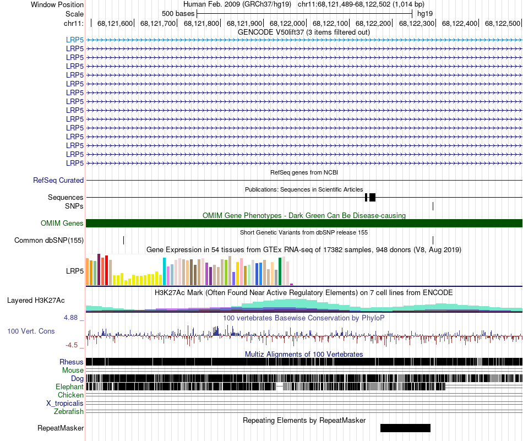Click the SNPs track label
The image size is (523, 441).
click(74, 206)
